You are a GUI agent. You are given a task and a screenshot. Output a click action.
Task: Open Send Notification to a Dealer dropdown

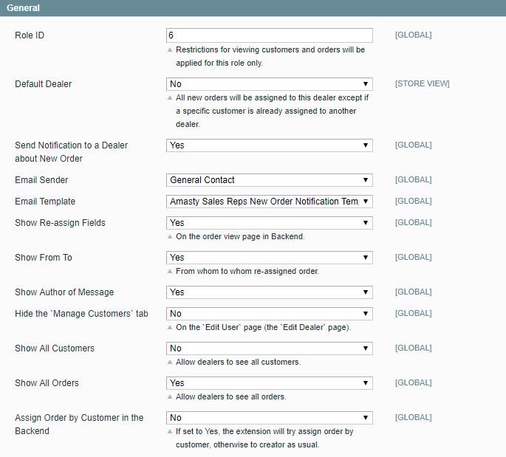click(269, 145)
